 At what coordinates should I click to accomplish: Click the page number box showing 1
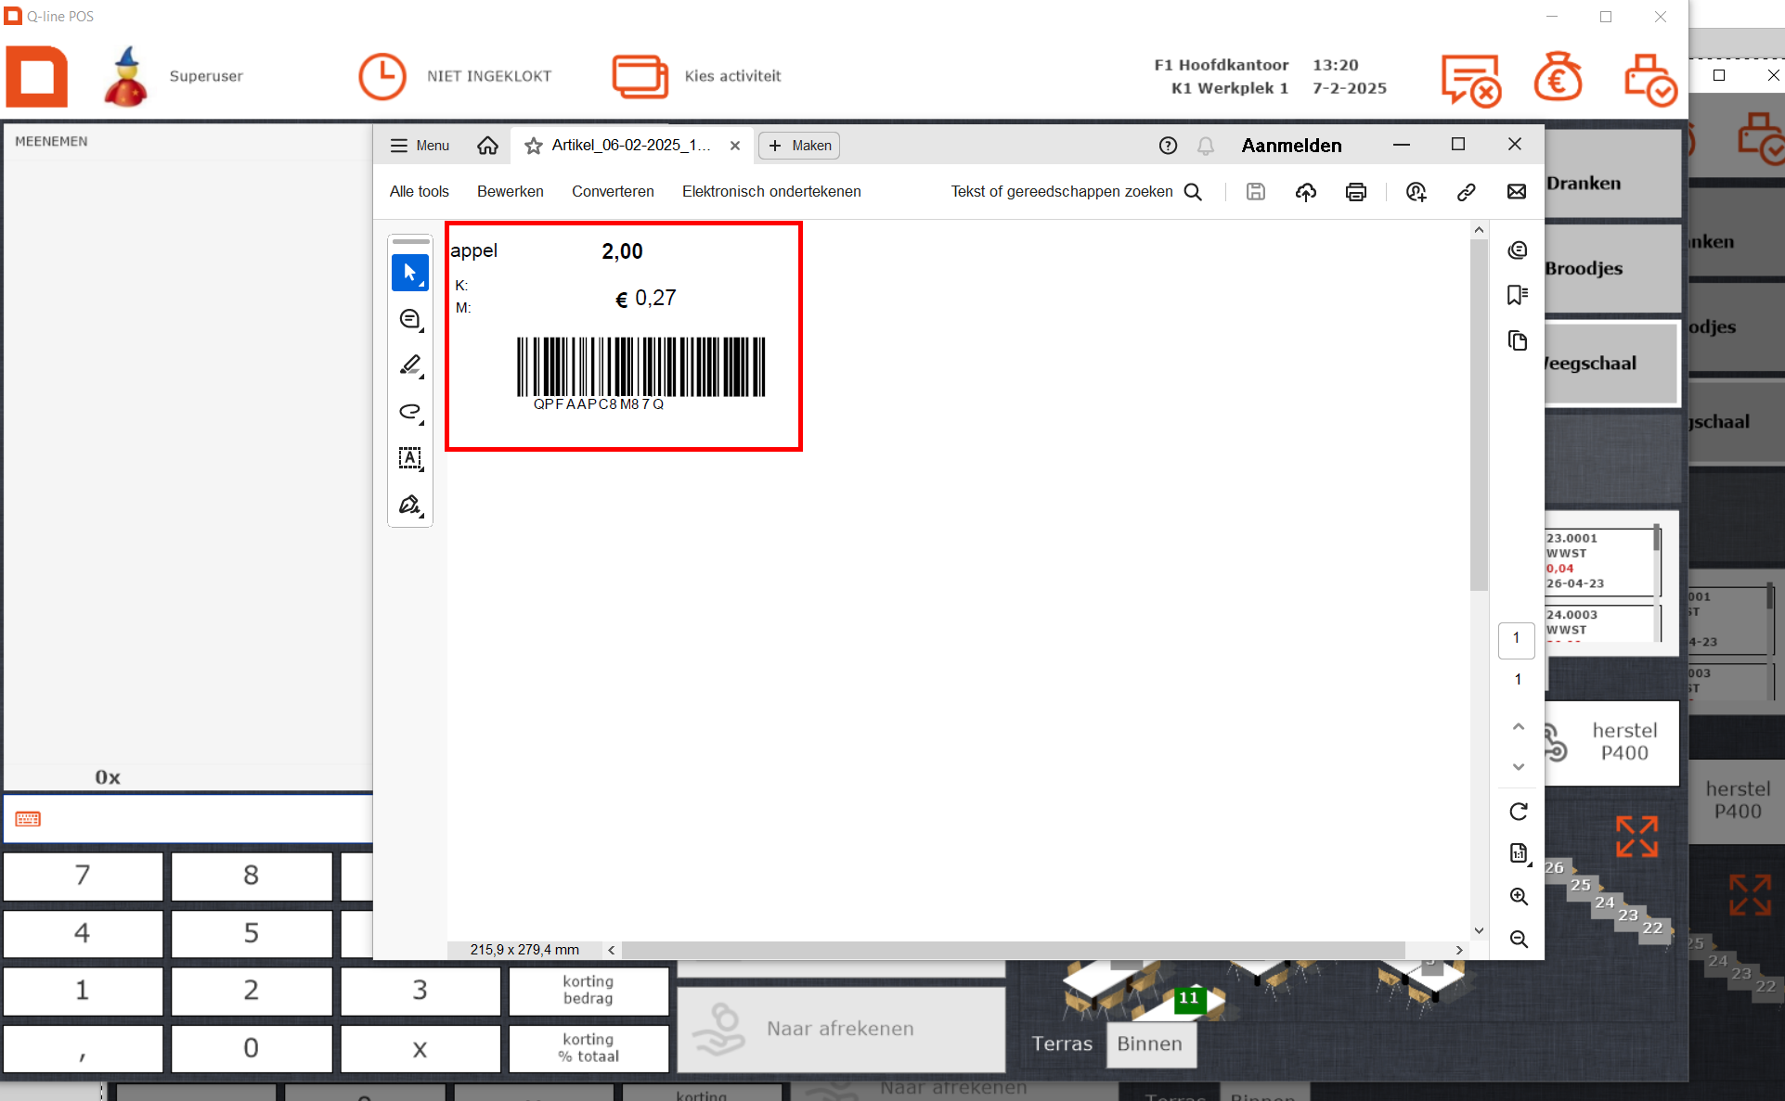tap(1517, 639)
